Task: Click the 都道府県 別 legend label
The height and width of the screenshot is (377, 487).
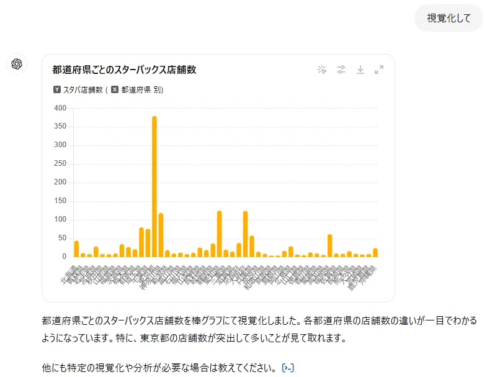Action: (142, 90)
